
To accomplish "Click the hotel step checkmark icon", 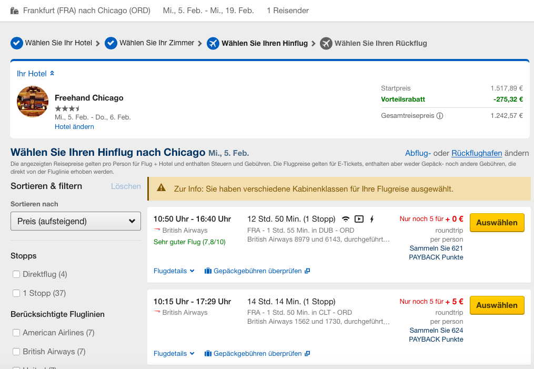I will pyautogui.click(x=17, y=43).
